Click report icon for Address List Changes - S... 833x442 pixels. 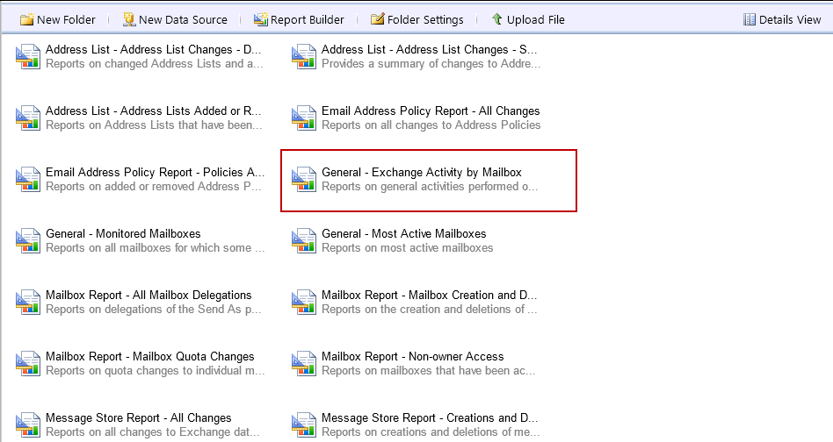coord(304,56)
